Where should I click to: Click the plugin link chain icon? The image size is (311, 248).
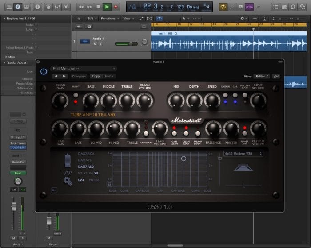point(276,76)
